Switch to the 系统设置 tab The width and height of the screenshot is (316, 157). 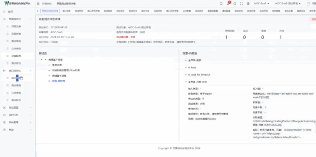point(289,11)
